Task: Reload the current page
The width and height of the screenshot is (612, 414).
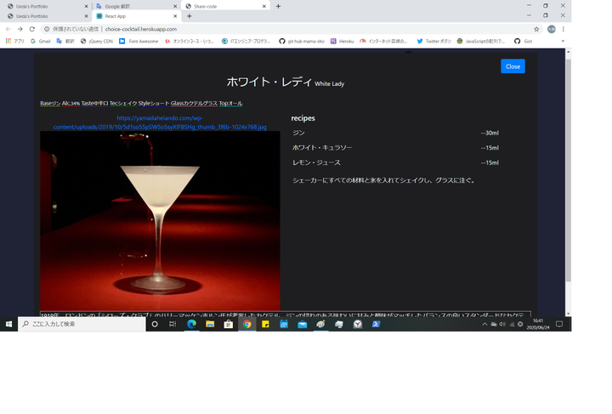Action: coord(32,29)
